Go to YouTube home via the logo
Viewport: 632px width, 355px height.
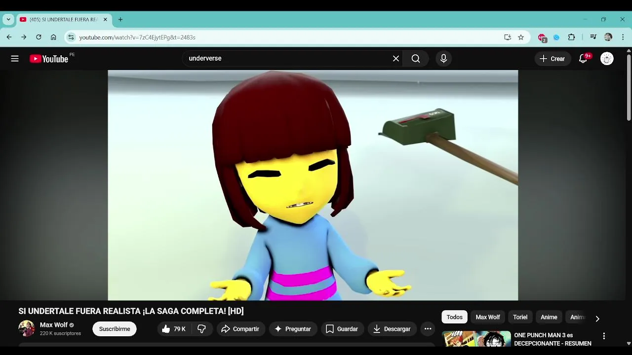click(49, 59)
